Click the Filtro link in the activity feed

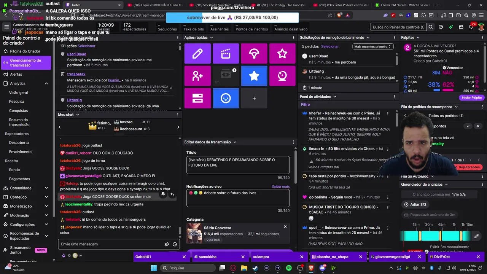click(306, 105)
